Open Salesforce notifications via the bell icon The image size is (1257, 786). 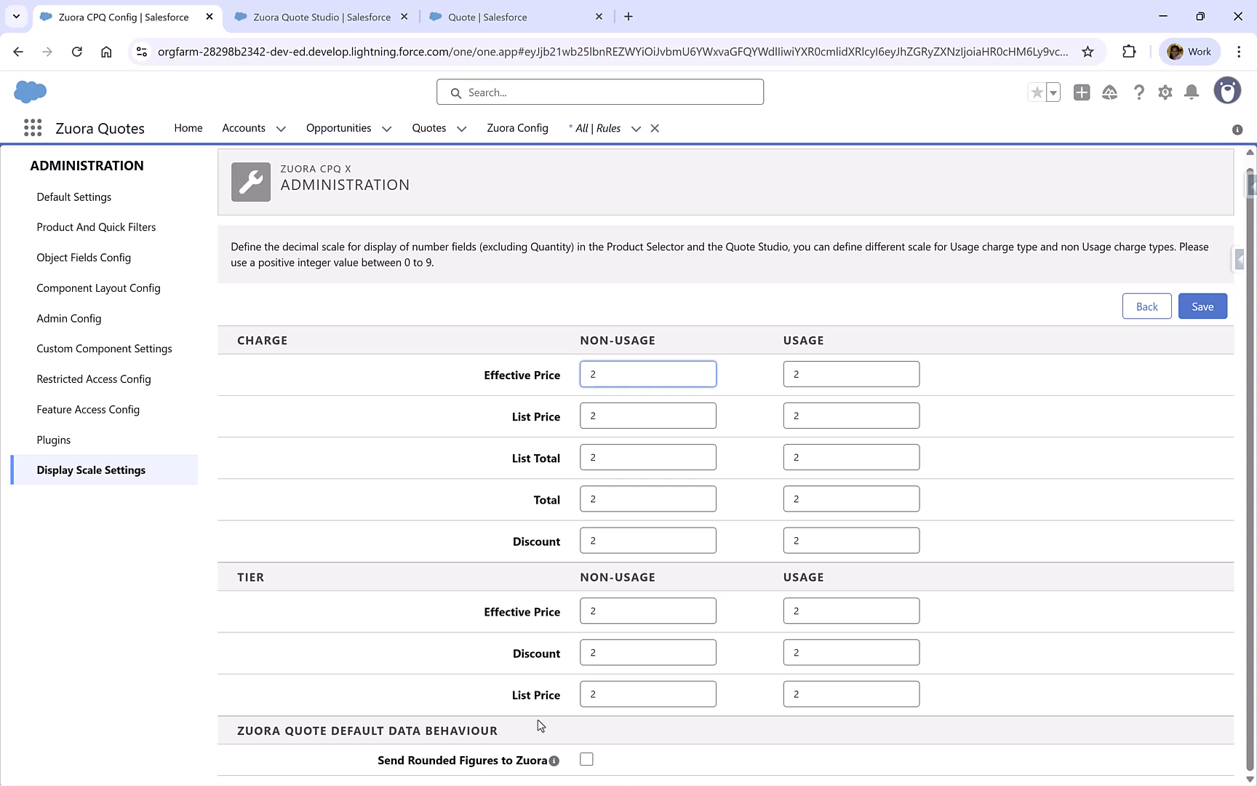pyautogui.click(x=1192, y=92)
